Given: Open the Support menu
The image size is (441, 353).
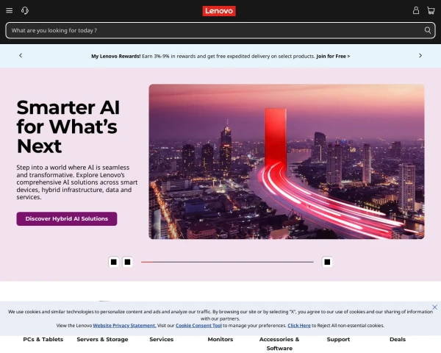Looking at the screenshot, I should pyautogui.click(x=338, y=340).
